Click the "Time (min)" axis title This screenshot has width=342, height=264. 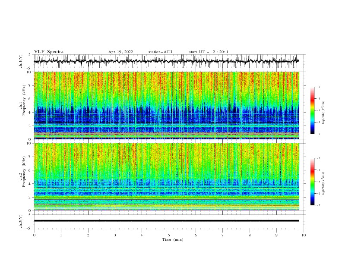[x=173, y=239]
